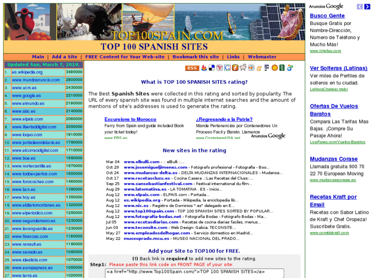Open www.google.es in the ranking

click(27, 95)
